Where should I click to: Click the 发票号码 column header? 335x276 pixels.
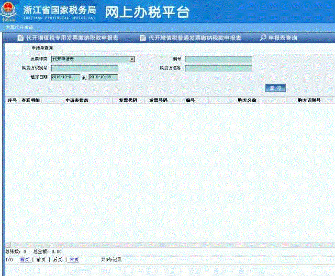tap(158, 100)
